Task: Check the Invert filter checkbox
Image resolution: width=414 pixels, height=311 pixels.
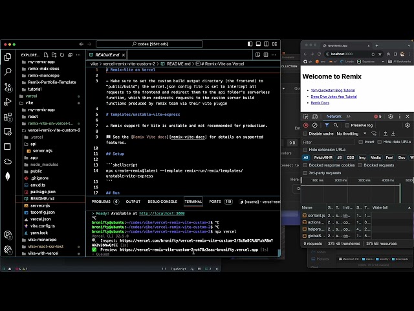Action: tap(360, 142)
